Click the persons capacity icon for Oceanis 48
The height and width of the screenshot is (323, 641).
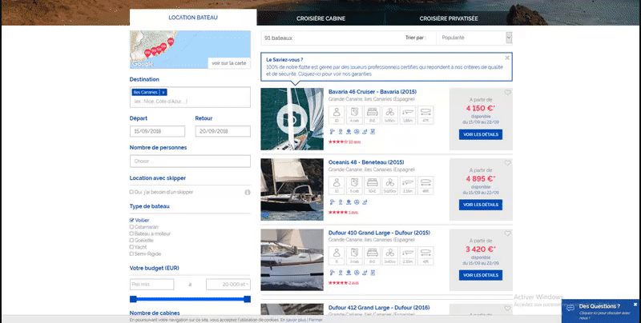click(337, 185)
